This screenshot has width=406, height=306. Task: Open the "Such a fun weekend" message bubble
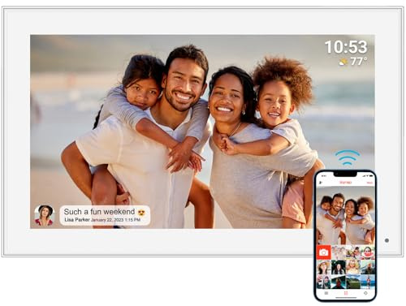coord(105,215)
